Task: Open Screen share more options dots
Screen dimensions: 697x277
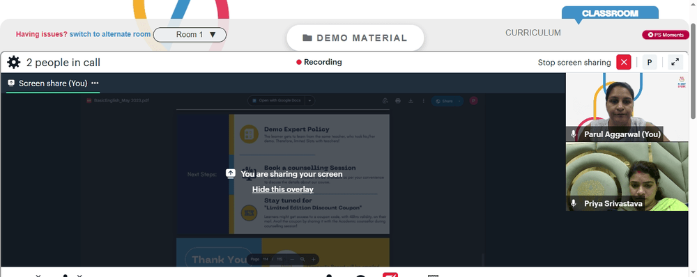Action: tap(95, 83)
